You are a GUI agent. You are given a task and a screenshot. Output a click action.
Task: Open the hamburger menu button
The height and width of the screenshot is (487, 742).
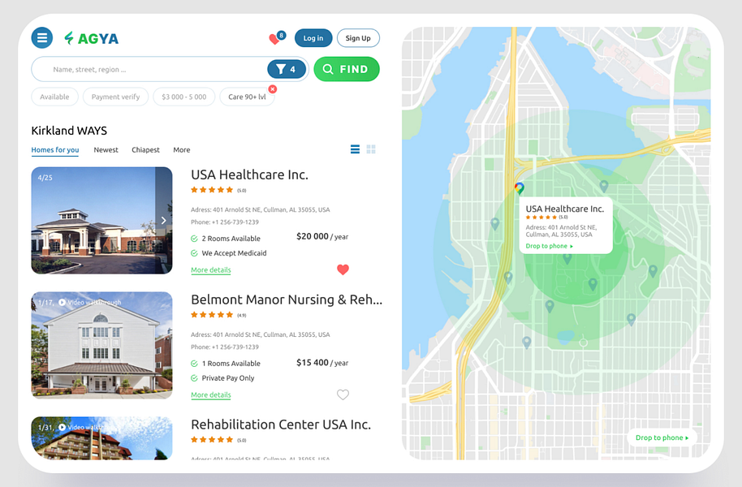click(x=41, y=38)
